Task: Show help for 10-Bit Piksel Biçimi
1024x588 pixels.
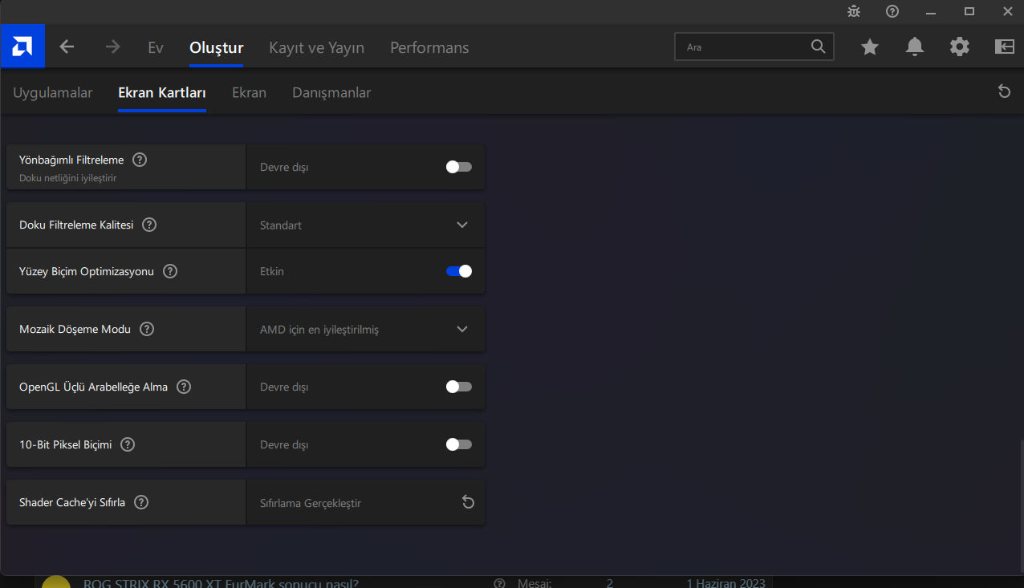Action: tap(128, 444)
